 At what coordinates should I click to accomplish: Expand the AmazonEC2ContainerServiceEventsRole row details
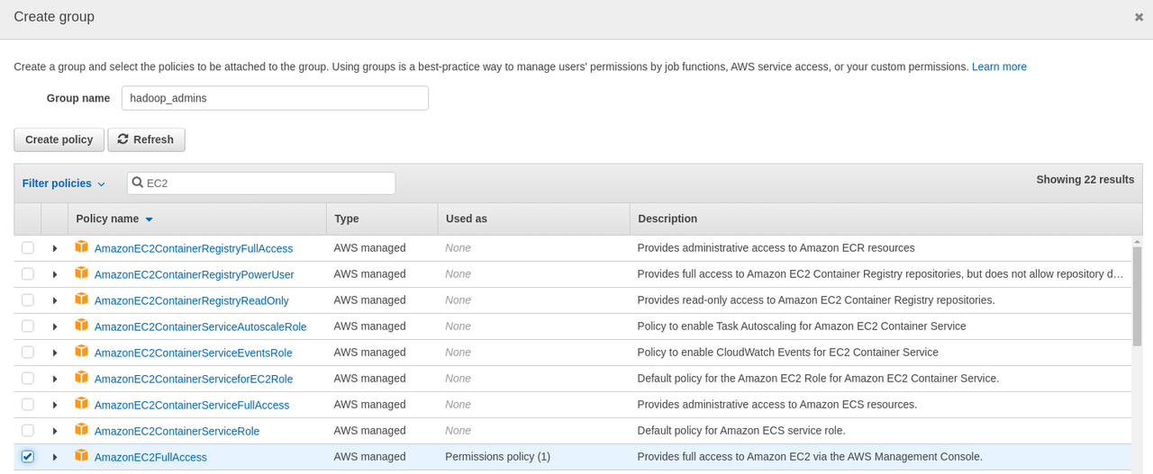point(55,353)
